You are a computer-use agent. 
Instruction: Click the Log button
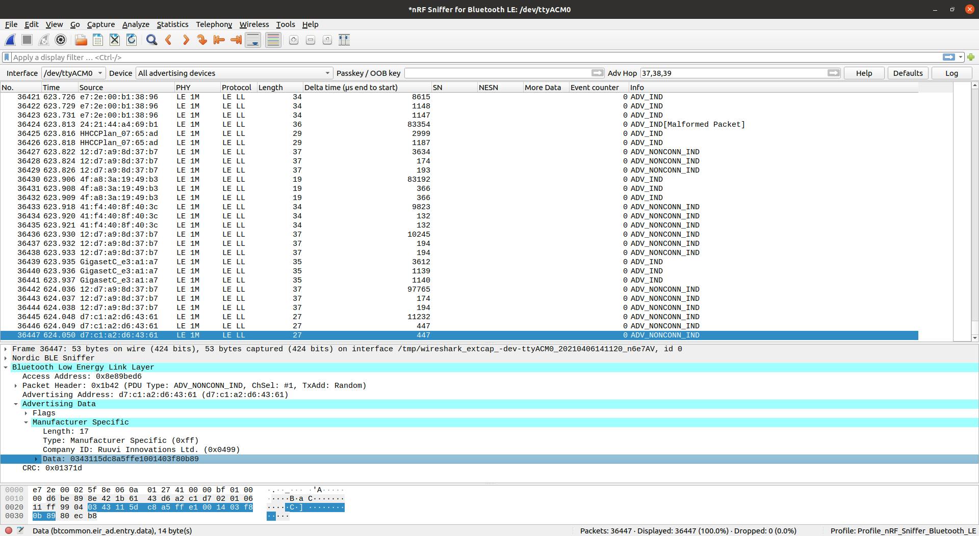tap(951, 73)
